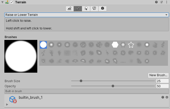Select the Paint Trees tool
The image size is (170, 109).
click(86, 8)
